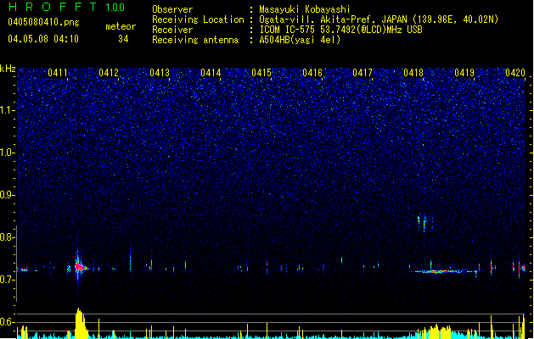Select the antenna value A504HB(yagi 4el)
The width and height of the screenshot is (534, 339).
[x=300, y=40]
